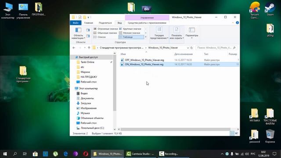The width and height of the screenshot is (281, 158).
Task: Switch to Camtasia Studio taskbar button
Action: coord(140,154)
